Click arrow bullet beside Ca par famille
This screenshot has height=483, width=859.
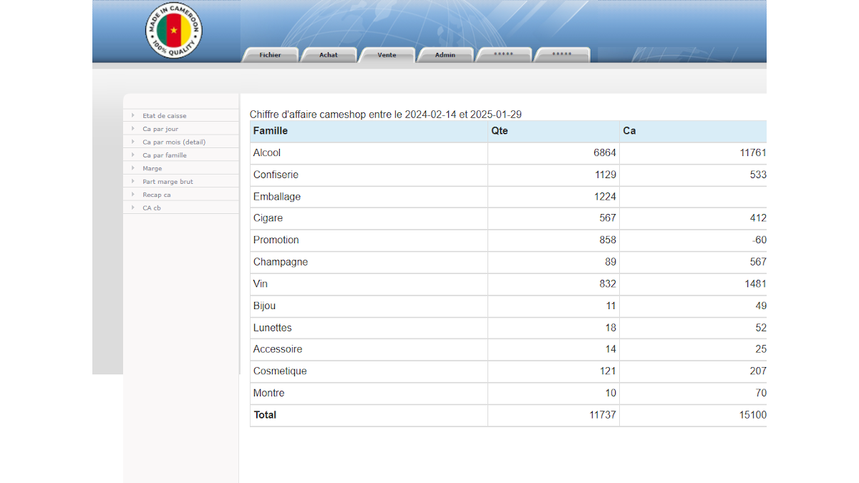[x=132, y=155]
